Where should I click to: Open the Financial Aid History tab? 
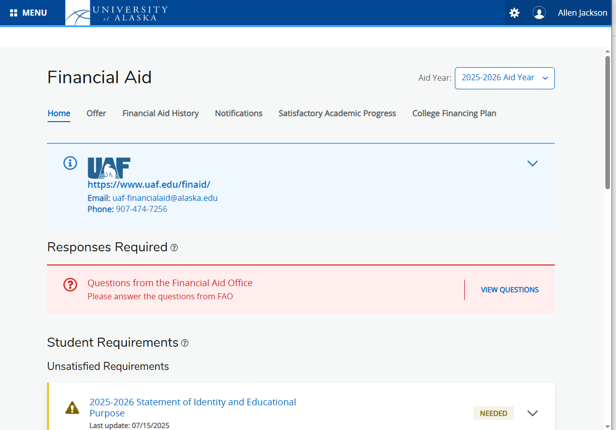[x=161, y=114]
